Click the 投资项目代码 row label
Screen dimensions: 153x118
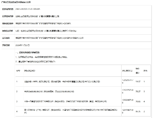point(8,9)
